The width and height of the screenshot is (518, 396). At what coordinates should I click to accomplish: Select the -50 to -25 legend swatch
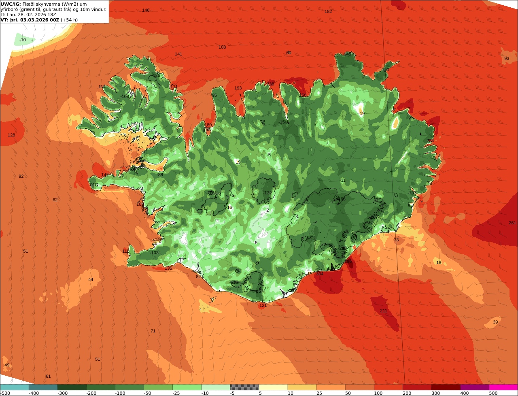point(158,387)
